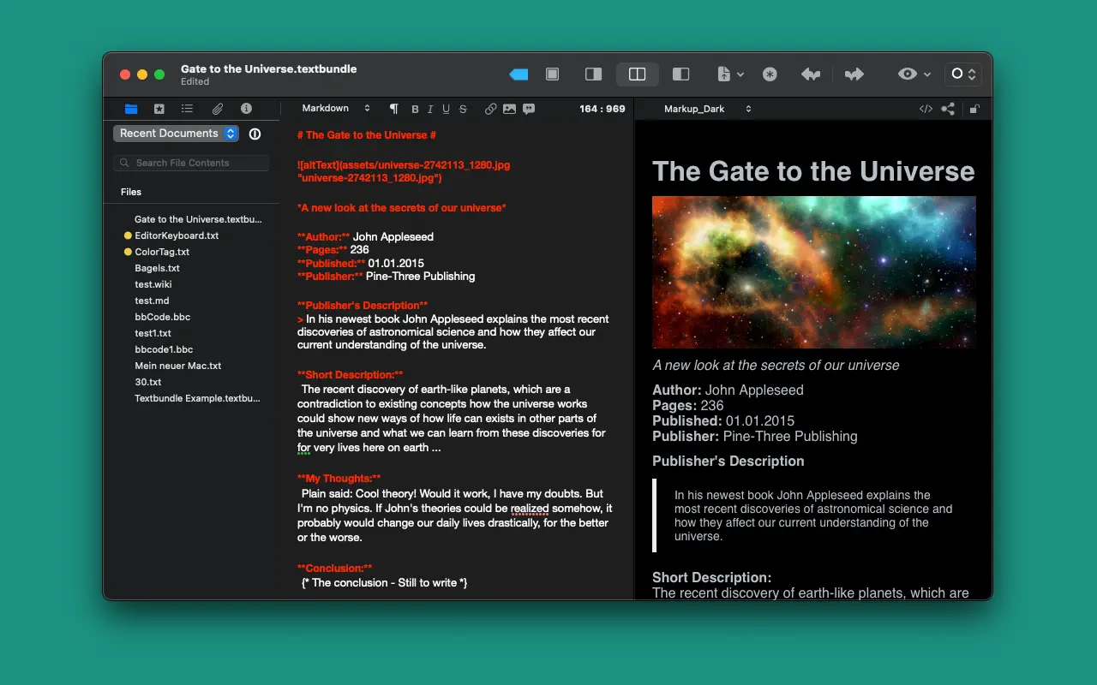Open the attachments paperclip tab

tap(218, 109)
